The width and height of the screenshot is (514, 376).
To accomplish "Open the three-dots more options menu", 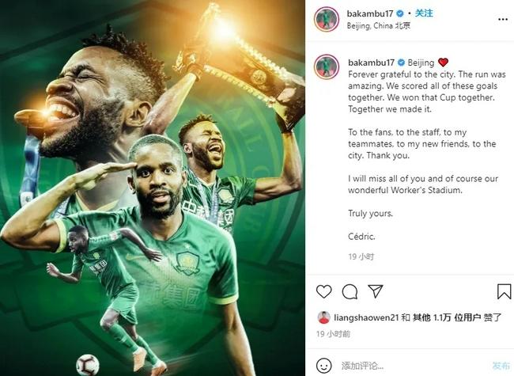I will 503,19.
